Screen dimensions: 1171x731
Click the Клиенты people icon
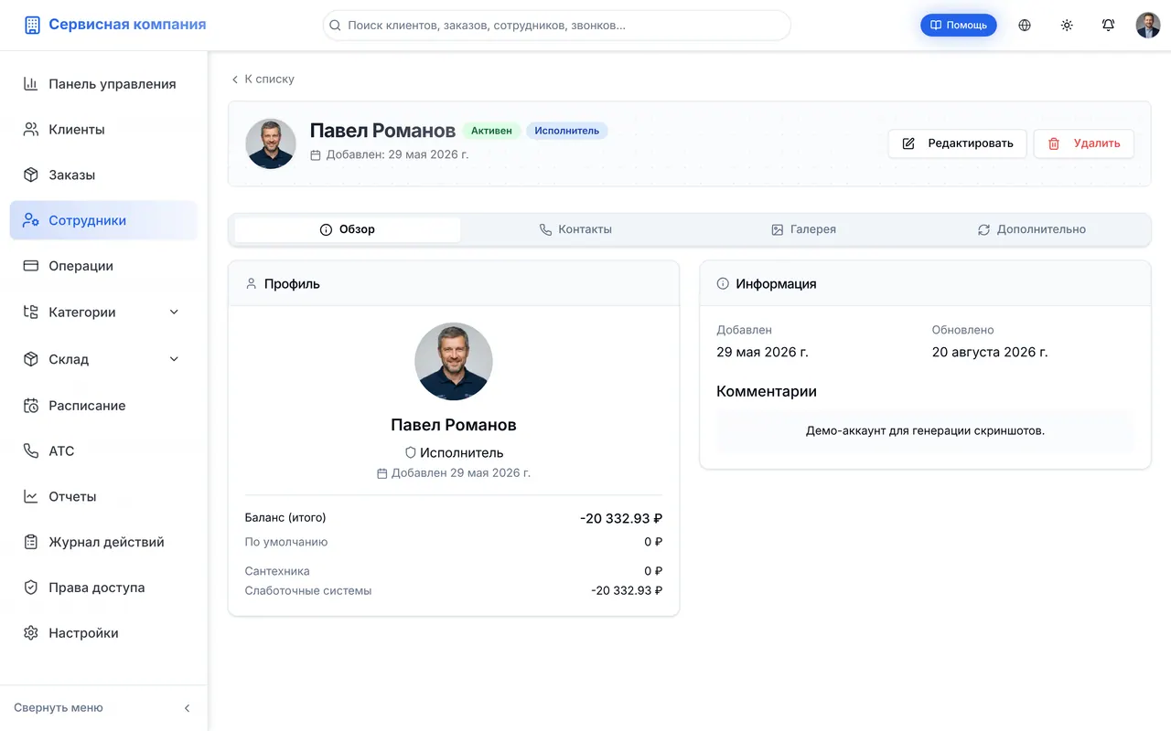point(31,130)
